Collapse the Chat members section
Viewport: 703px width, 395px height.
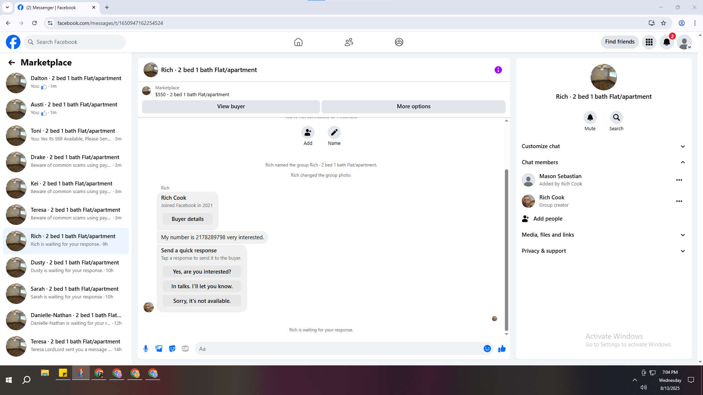pos(682,162)
